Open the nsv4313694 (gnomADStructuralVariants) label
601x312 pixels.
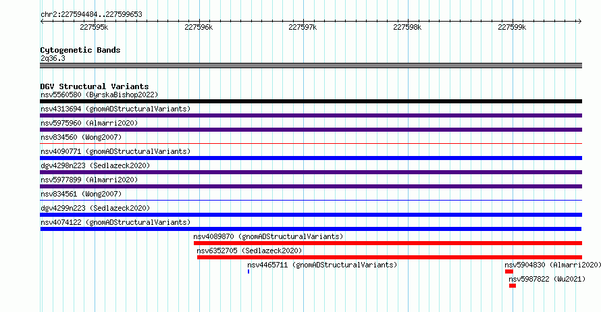[115, 109]
